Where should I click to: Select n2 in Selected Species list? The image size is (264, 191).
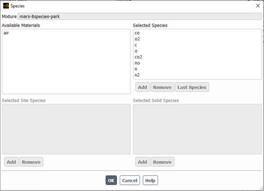coord(137,75)
